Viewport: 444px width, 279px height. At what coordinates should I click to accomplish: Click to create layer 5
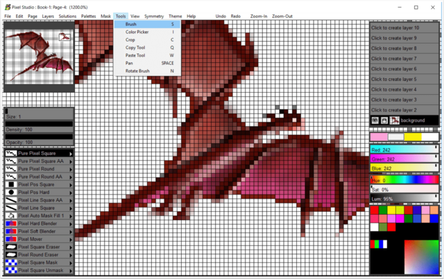point(404,79)
